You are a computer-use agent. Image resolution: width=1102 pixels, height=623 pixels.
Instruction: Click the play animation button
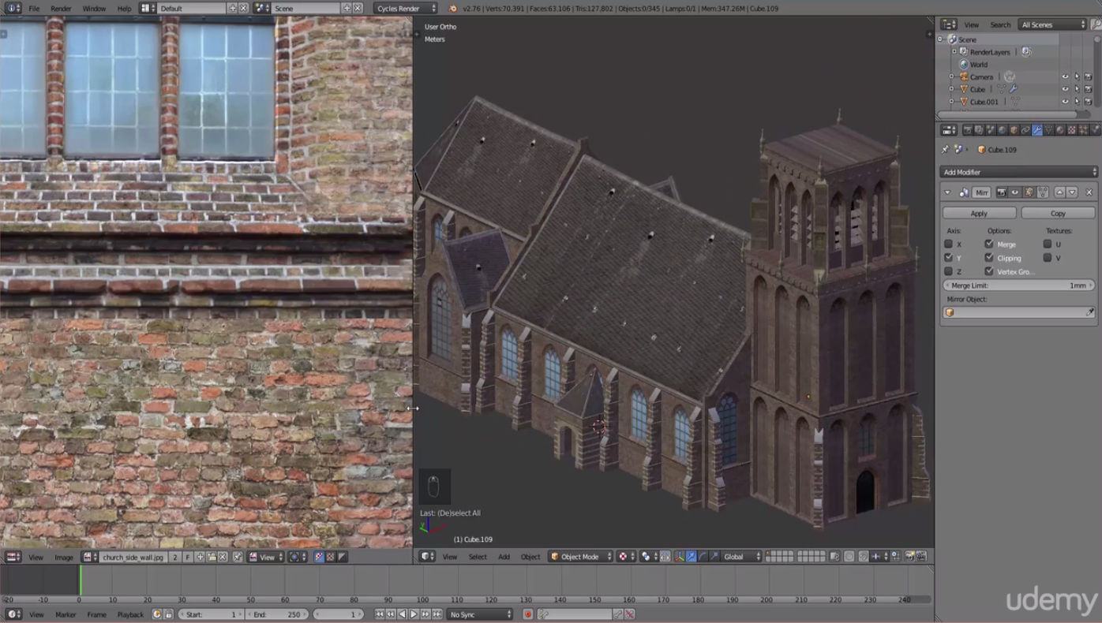click(414, 614)
